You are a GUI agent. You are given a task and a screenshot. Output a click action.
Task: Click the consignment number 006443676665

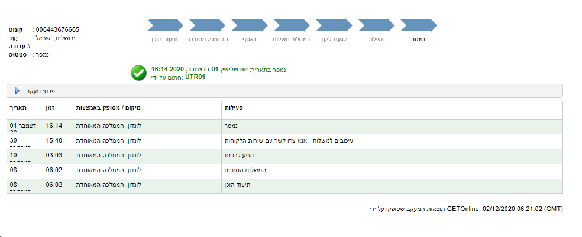pos(57,29)
